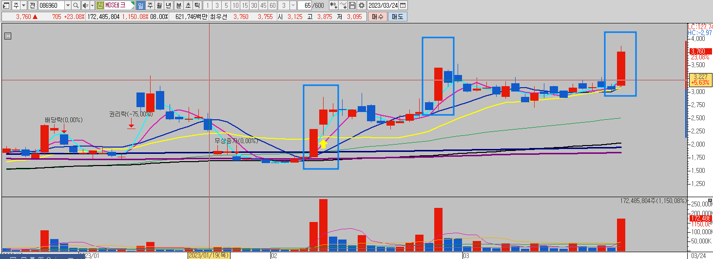This screenshot has height=259, width=713.
Task: Click the 무상증자(0,00%) event label
Action: tap(237, 141)
